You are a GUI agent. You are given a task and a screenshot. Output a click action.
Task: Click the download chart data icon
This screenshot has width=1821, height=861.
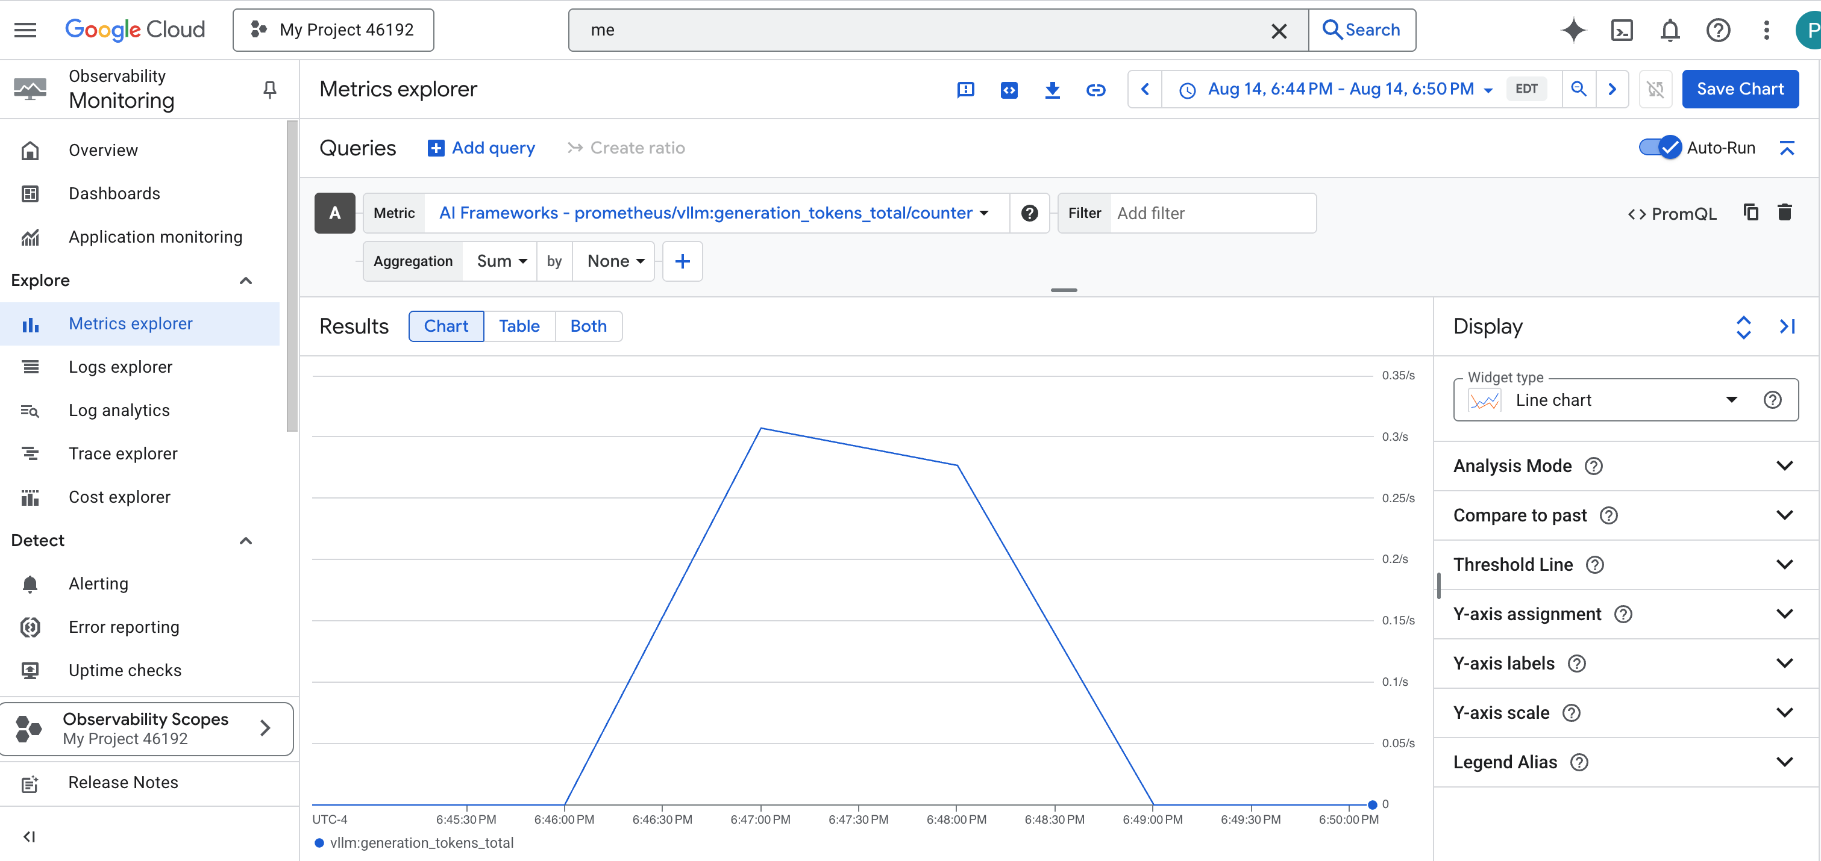pos(1052,90)
